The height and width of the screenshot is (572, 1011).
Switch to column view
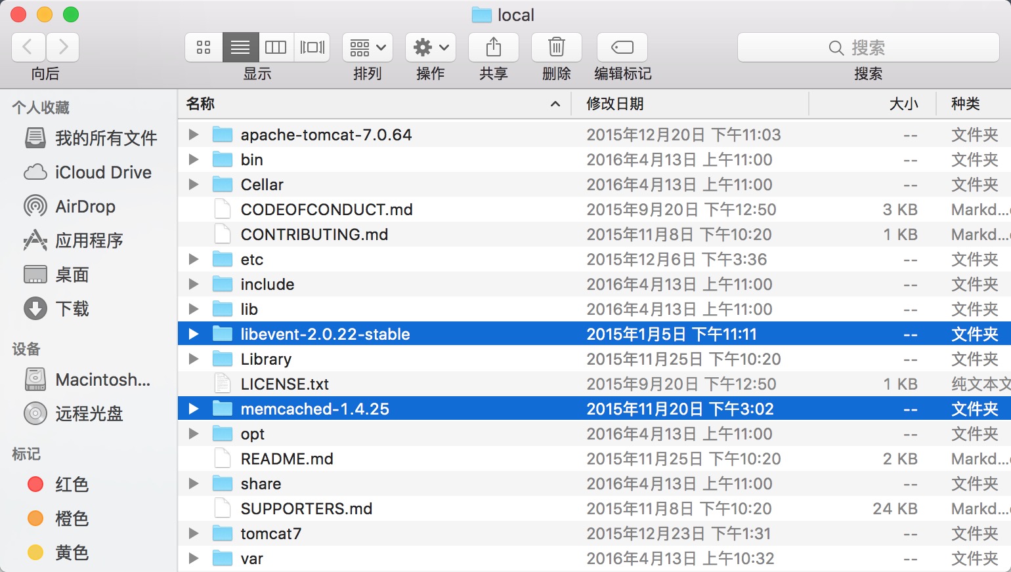pos(276,47)
